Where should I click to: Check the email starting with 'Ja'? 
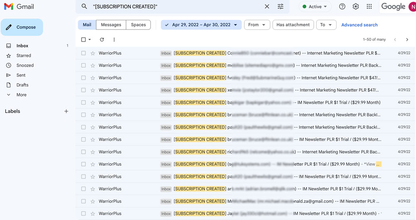pyautogui.click(x=83, y=213)
